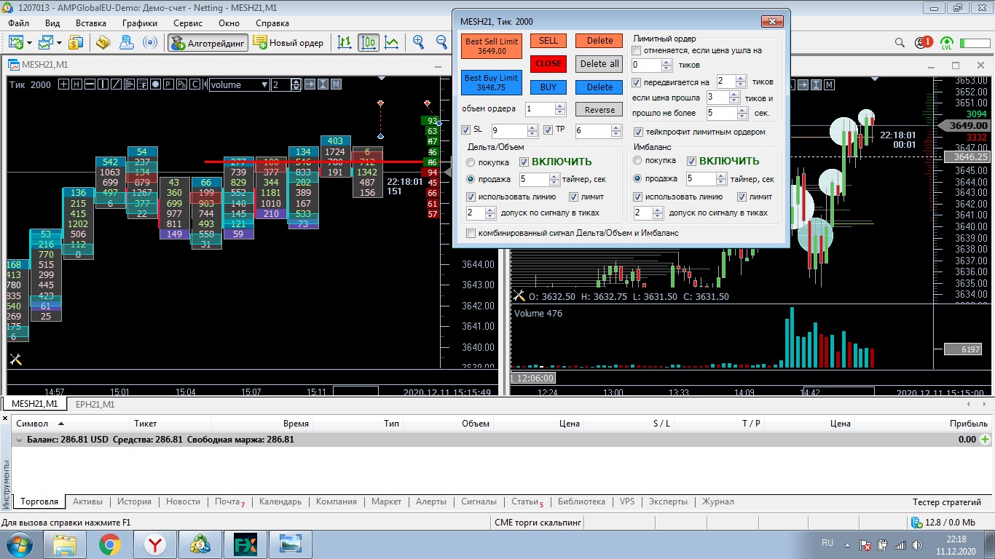This screenshot has width=995, height=559.
Task: Enable 'отменяется, если цена ушла на' checkbox
Action: 637,51
